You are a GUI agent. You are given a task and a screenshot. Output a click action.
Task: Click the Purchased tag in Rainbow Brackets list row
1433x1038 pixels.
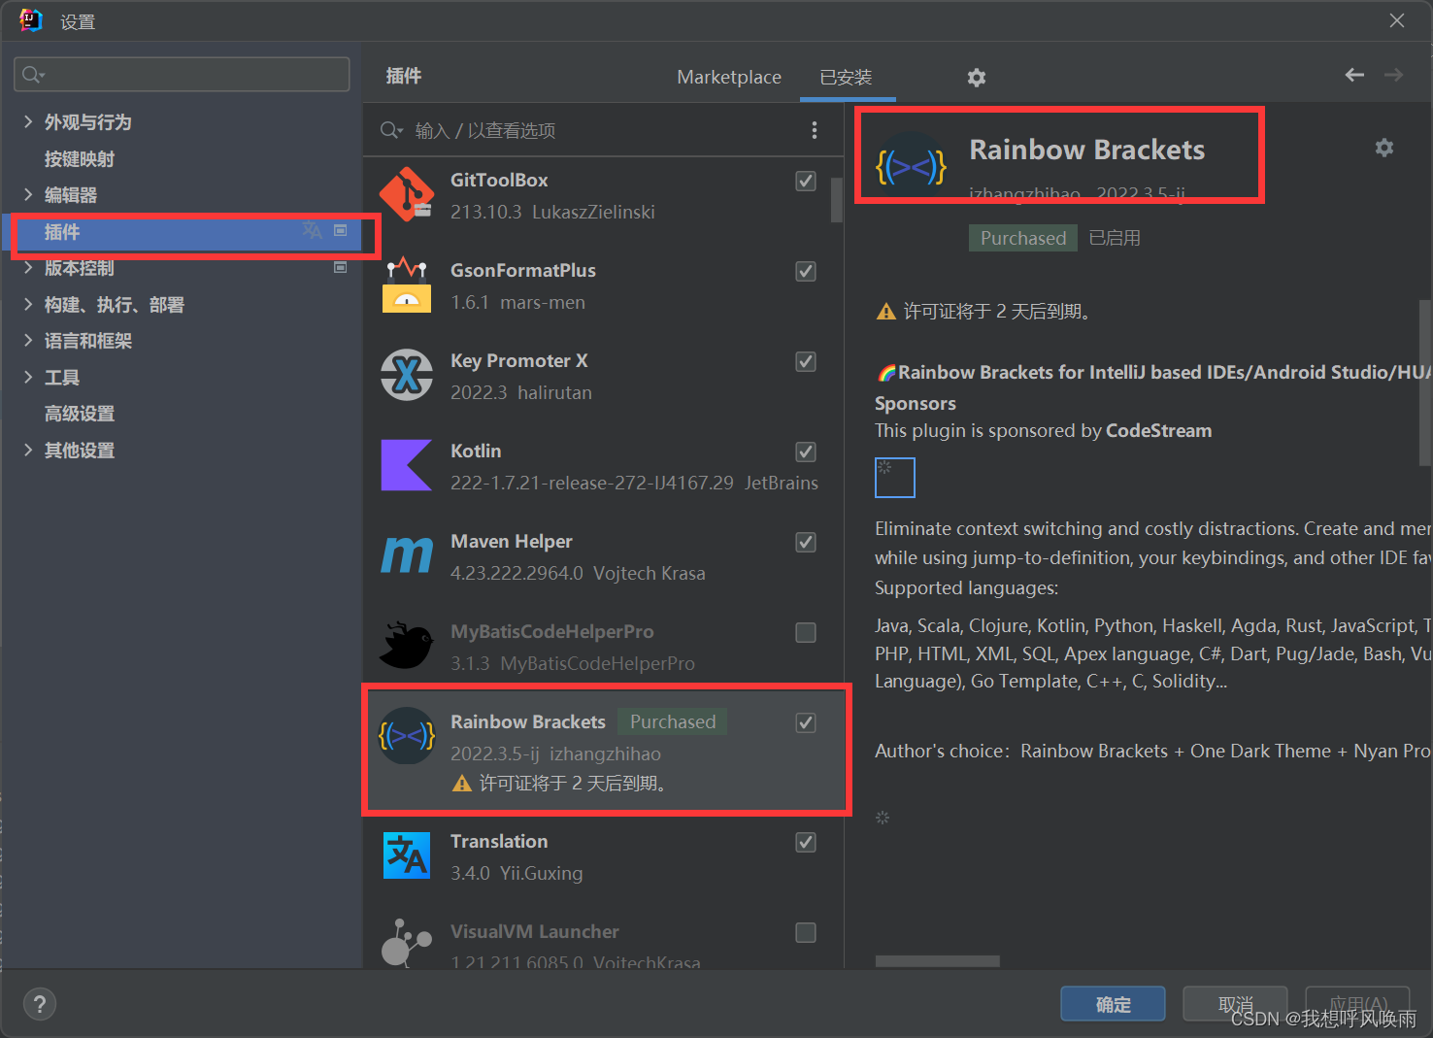click(x=673, y=721)
